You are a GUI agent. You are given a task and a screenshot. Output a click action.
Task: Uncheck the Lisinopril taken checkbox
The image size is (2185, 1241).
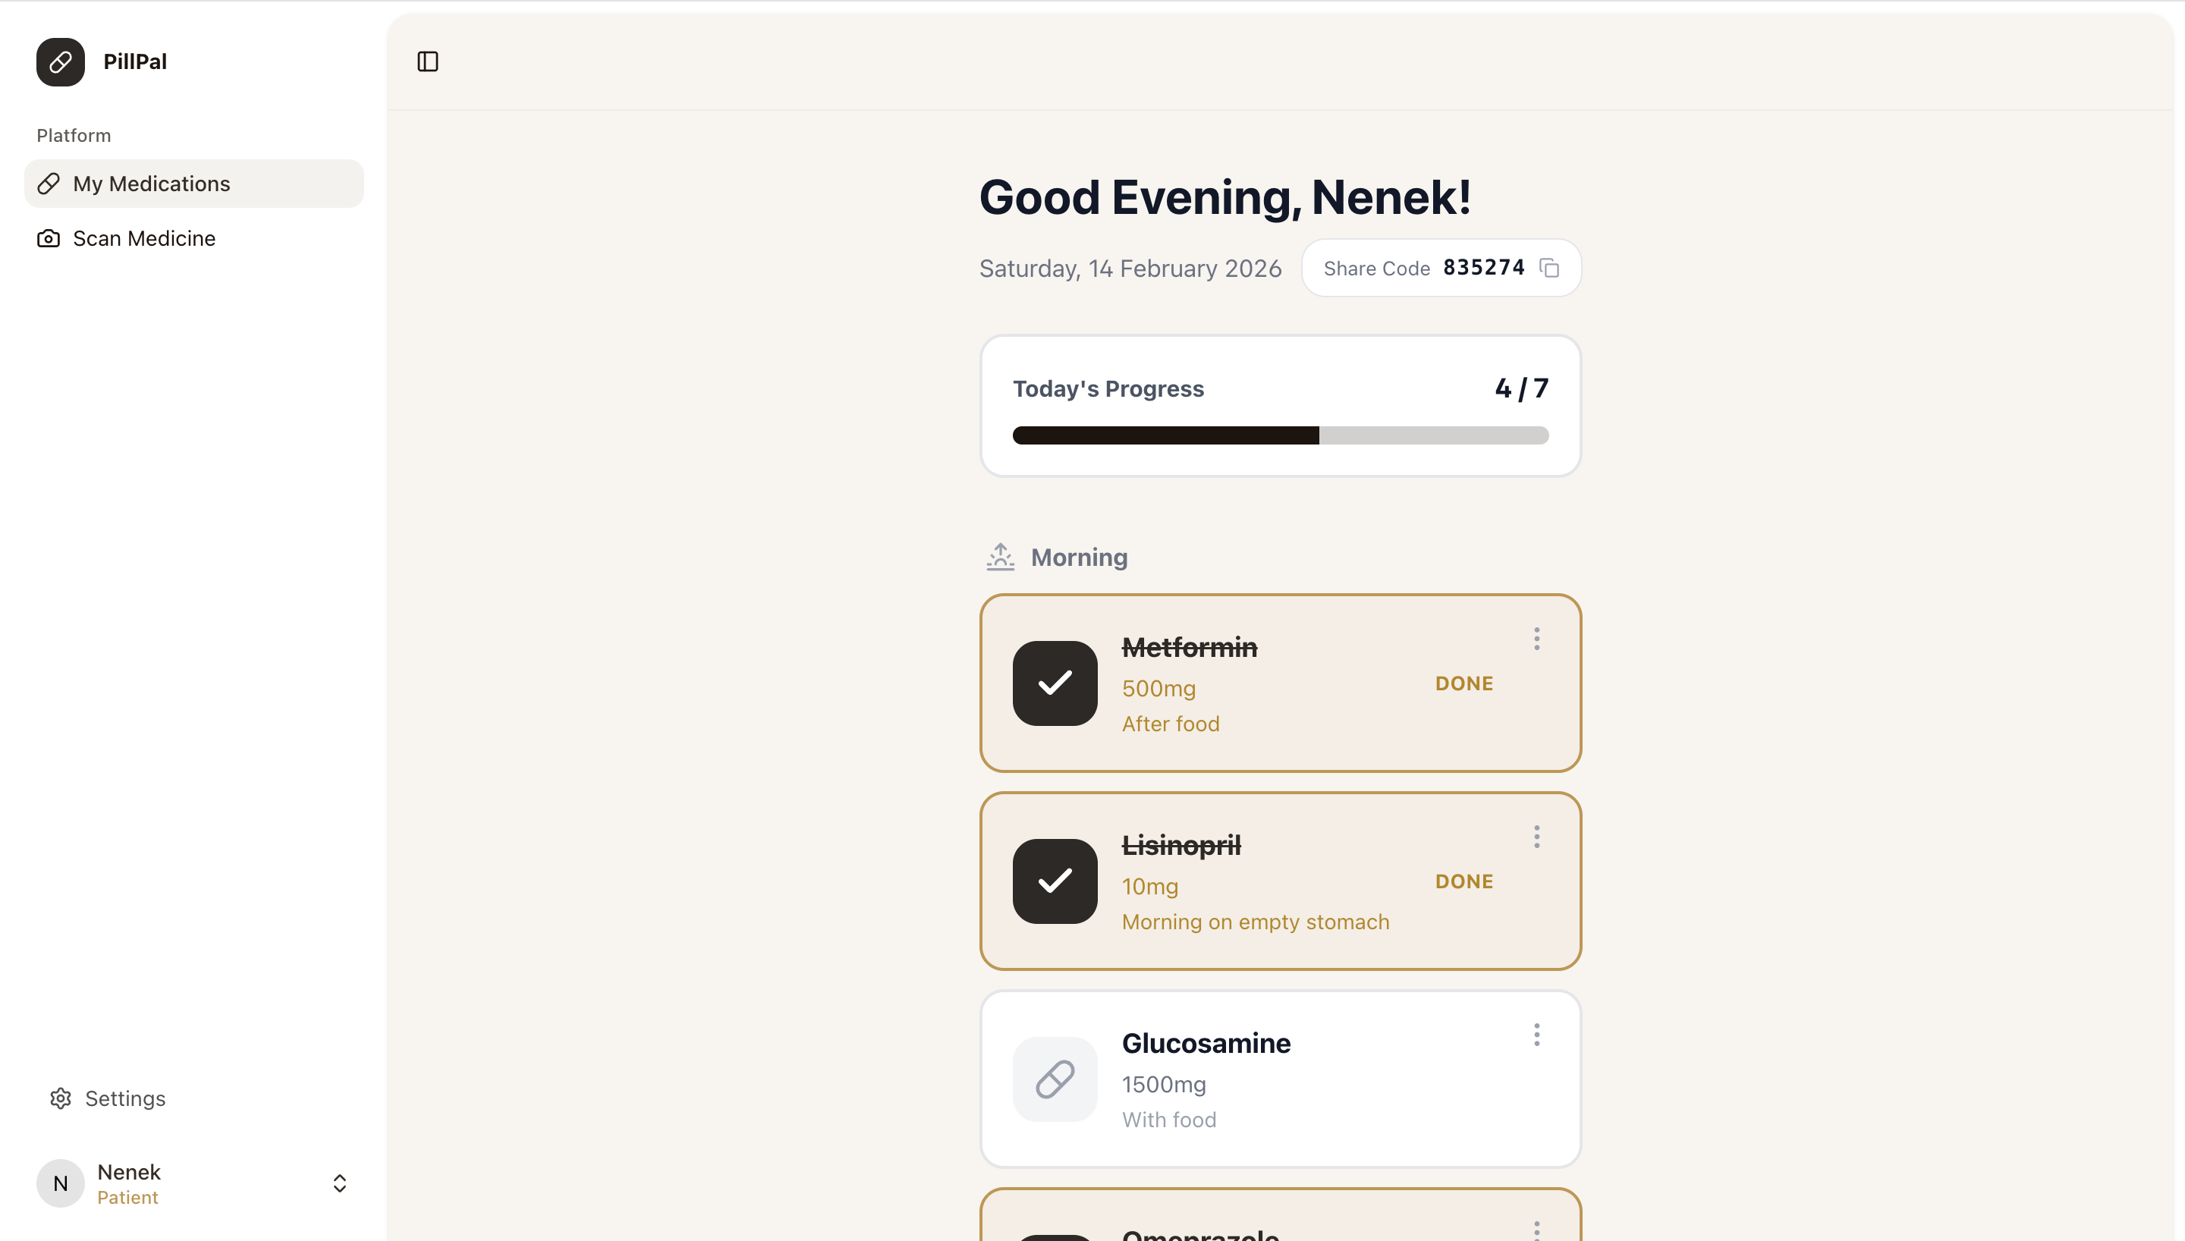pos(1054,881)
